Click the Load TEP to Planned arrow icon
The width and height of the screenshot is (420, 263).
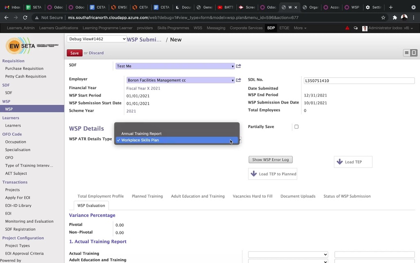254,174
